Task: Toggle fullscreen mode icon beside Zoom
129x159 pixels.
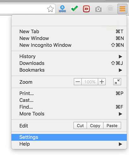Action: (117, 82)
